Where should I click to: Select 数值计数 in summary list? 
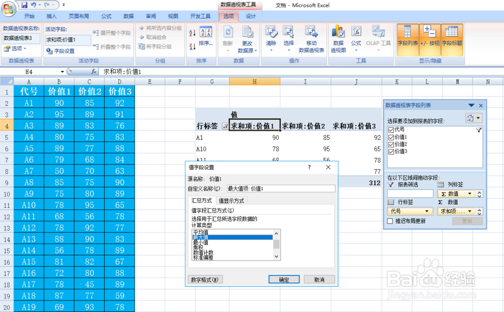coord(203,252)
